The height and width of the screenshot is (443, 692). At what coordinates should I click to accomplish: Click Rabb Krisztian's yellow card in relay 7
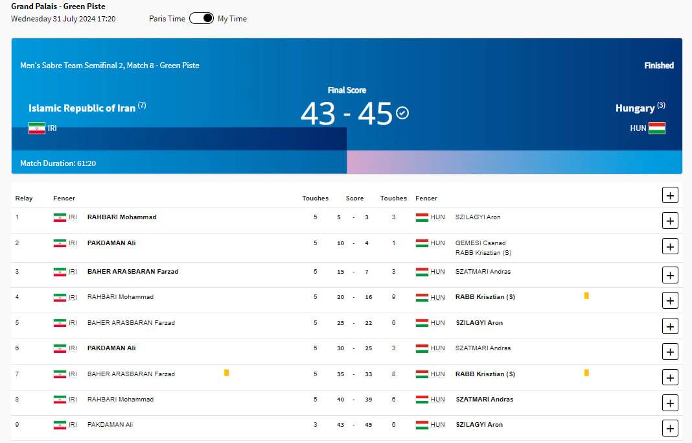pos(586,373)
